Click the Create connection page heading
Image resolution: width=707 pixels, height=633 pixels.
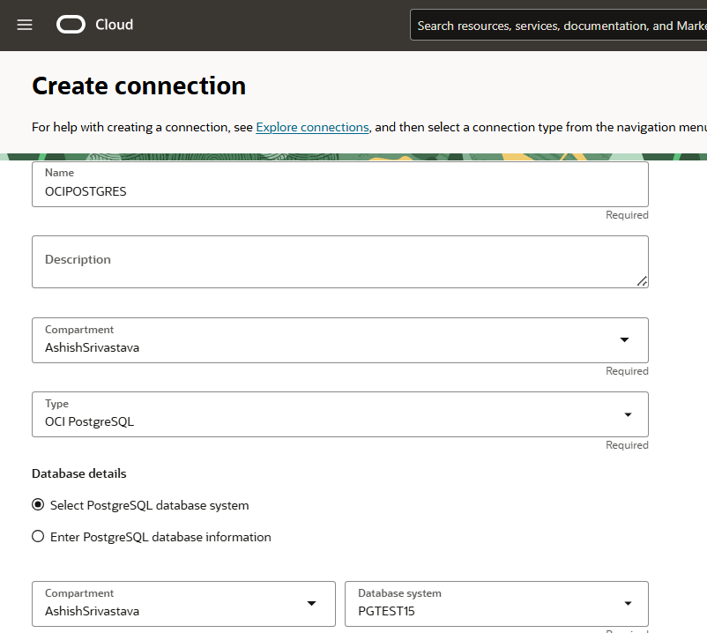click(138, 86)
